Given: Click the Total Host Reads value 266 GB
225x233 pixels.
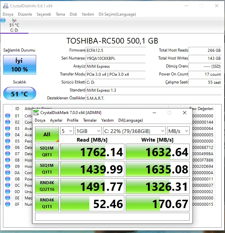Looking at the screenshot, I should (x=205, y=51).
